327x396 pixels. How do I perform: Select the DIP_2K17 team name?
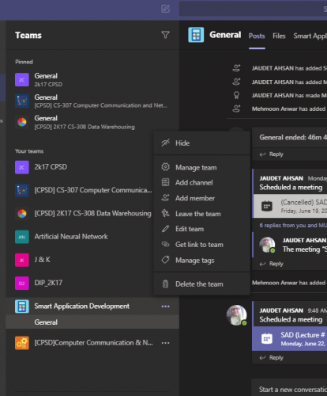click(48, 283)
